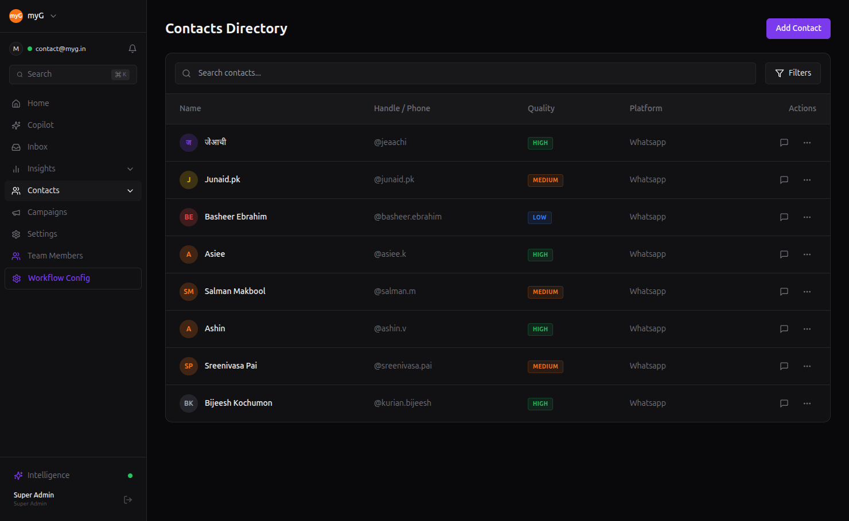Open chat icon for Sreenivasa Pai
849x521 pixels.
tap(784, 366)
